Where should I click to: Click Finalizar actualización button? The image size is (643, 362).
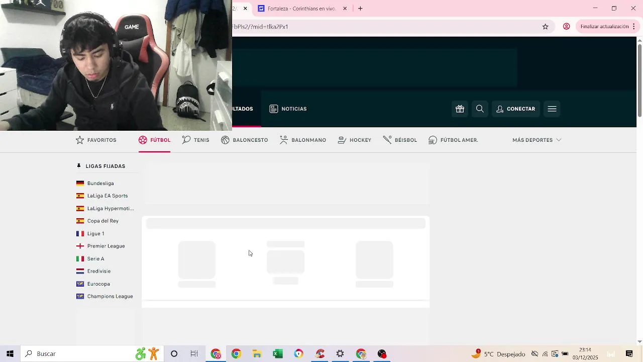point(604,27)
